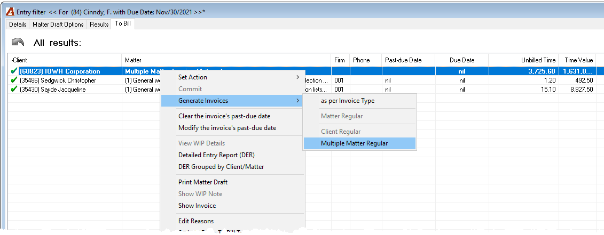
Task: Toggle green checkmark for IOWH Corporation row
Action: [14, 71]
